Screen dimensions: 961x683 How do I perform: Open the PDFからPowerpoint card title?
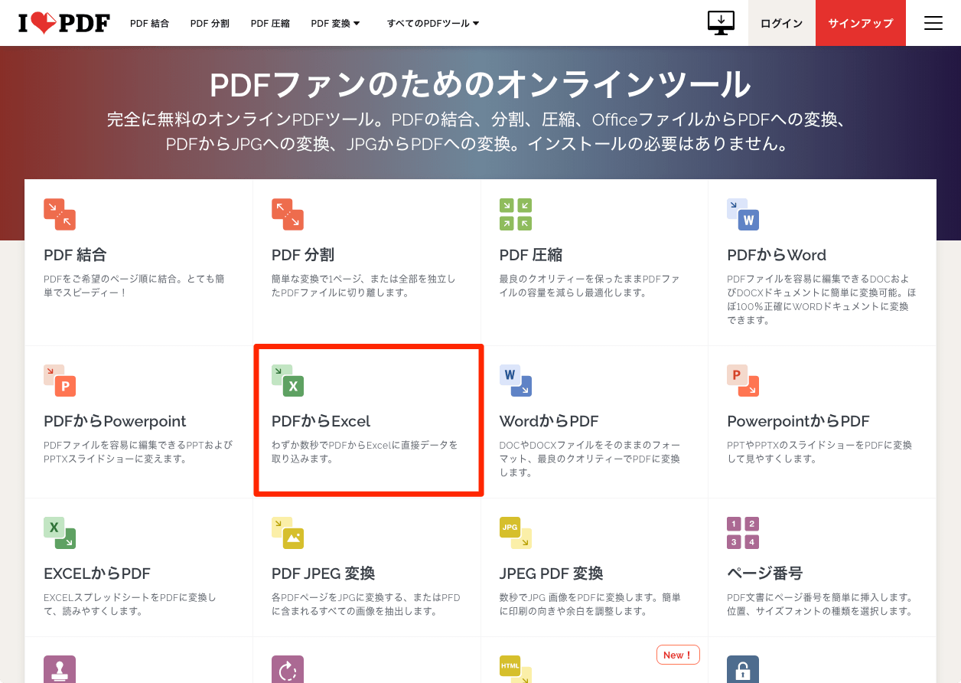pyautogui.click(x=115, y=421)
